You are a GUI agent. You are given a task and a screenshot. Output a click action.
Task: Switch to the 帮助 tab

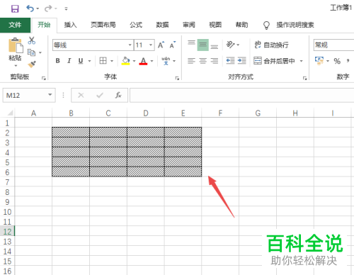242,25
